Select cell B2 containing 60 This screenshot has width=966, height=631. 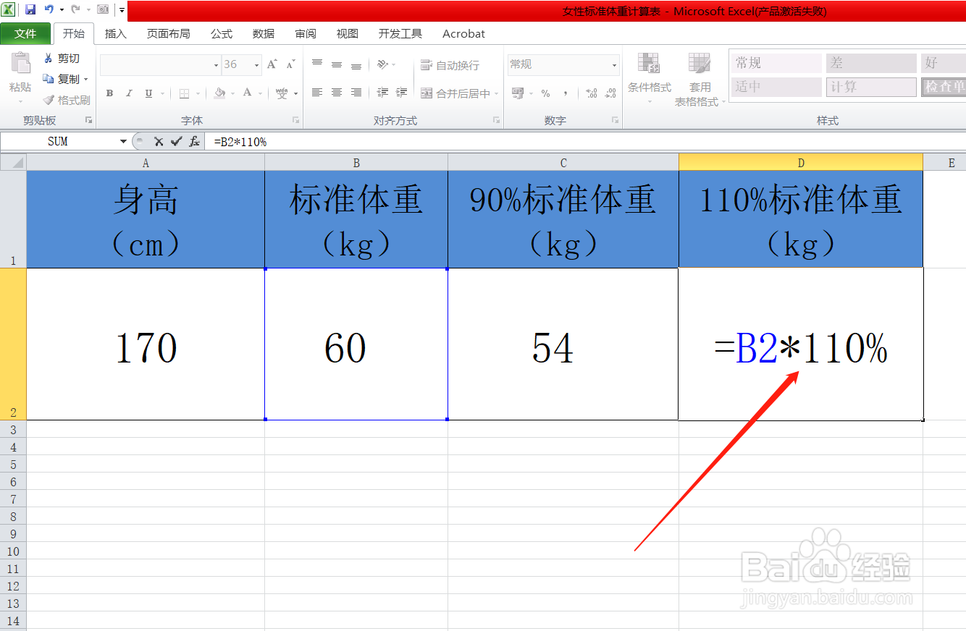coord(356,344)
